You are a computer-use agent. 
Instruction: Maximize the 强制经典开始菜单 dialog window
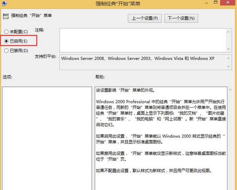[216, 2]
